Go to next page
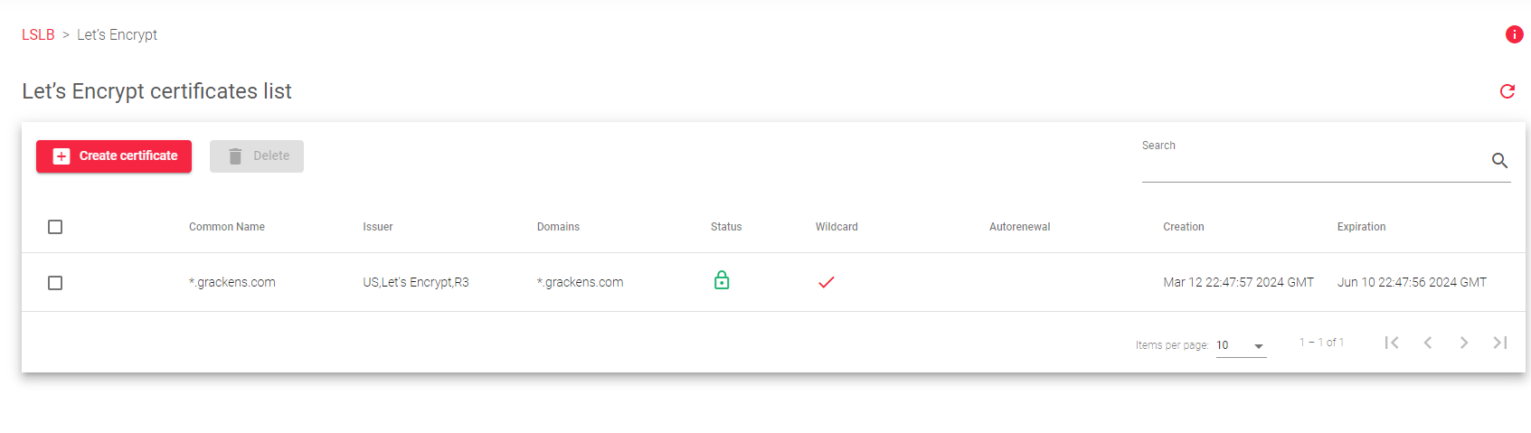1531x433 pixels. click(x=1464, y=343)
